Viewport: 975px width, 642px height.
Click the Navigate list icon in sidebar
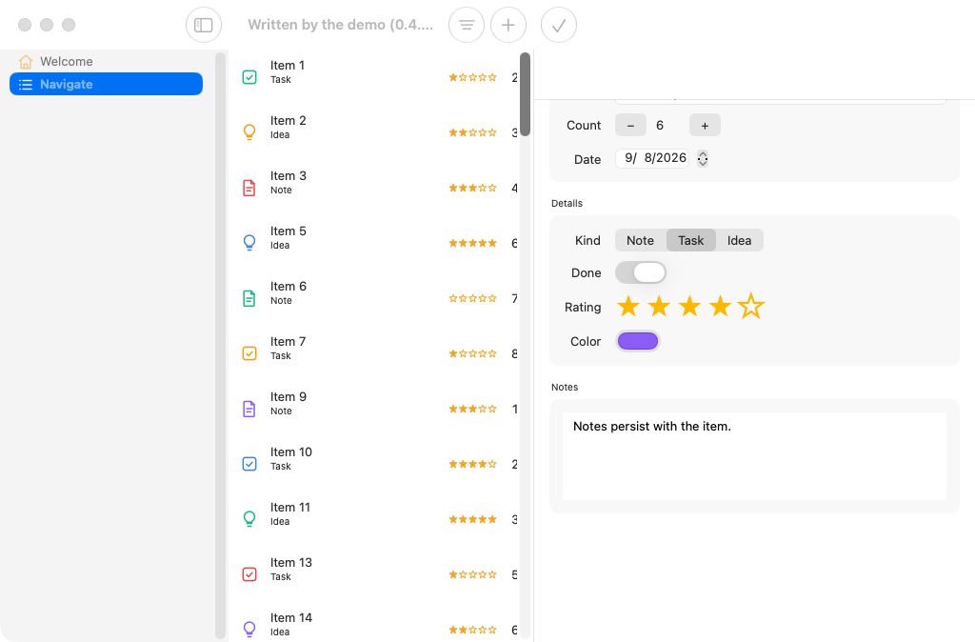[26, 84]
